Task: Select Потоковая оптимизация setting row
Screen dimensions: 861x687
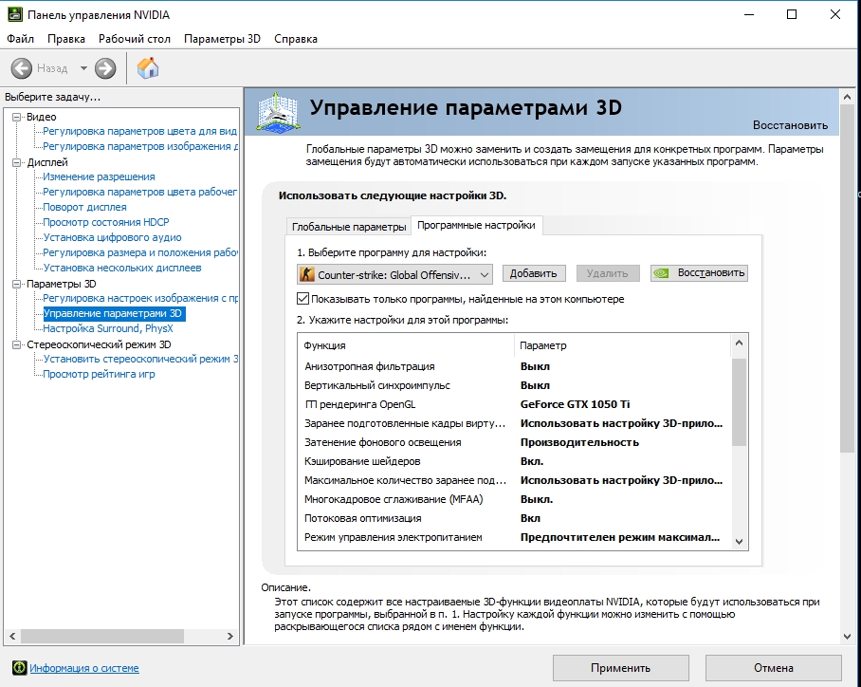Action: click(x=515, y=518)
